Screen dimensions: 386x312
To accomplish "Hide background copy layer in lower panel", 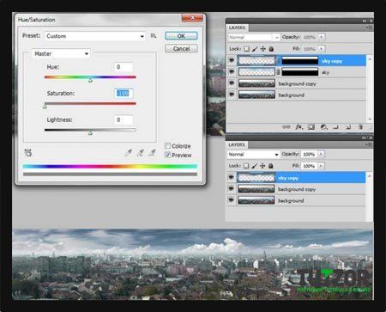I will coord(231,189).
